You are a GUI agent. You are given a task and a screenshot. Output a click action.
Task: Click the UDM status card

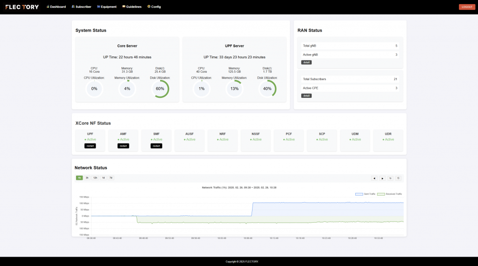pyautogui.click(x=355, y=140)
